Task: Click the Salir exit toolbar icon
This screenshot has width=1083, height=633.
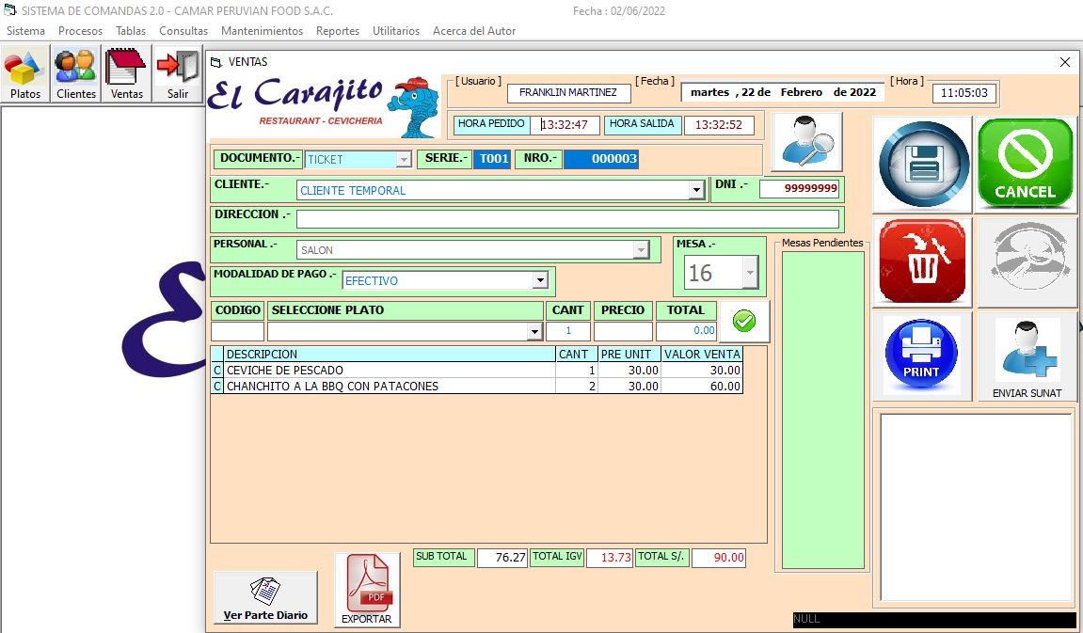Action: pyautogui.click(x=178, y=75)
